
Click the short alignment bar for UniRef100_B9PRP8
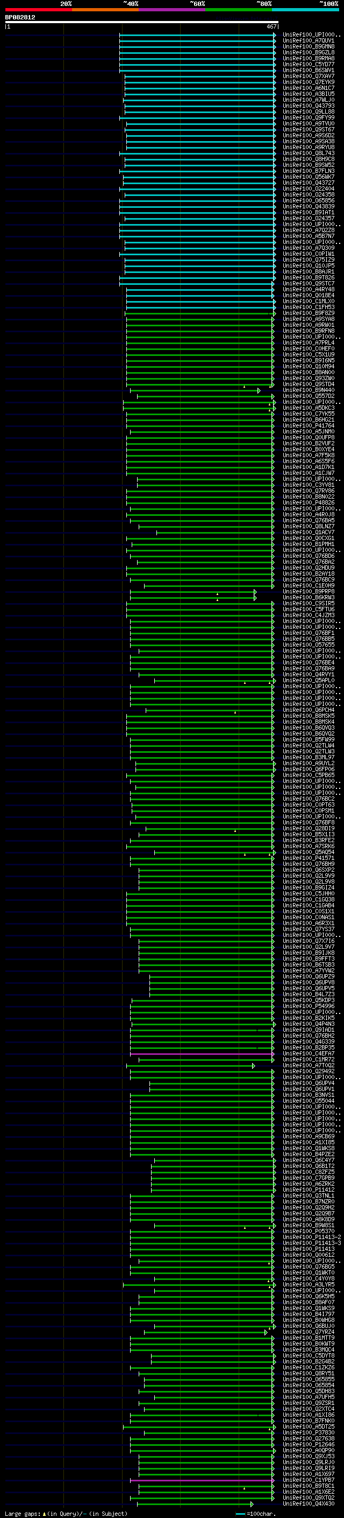point(193,592)
